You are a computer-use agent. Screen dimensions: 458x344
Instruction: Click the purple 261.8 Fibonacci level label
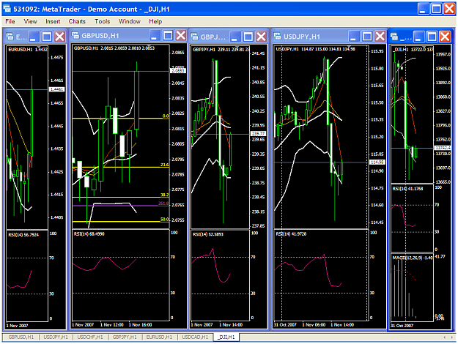click(x=163, y=203)
